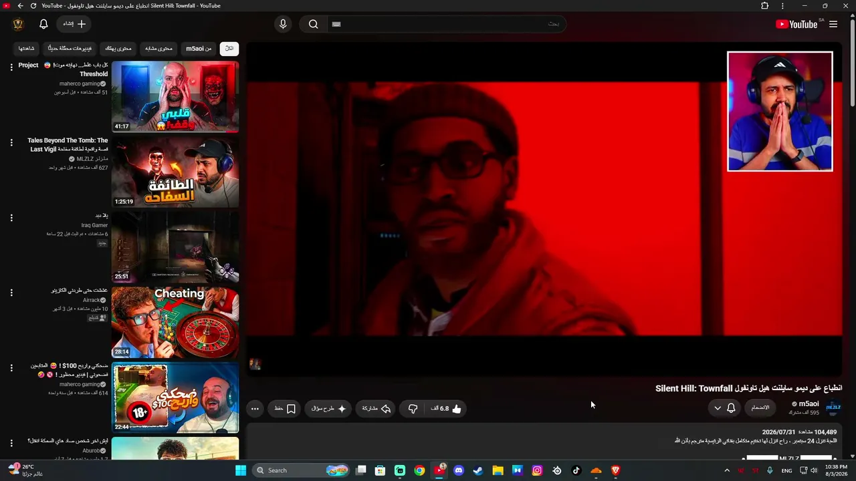Reload the page with refresh icon

[33, 6]
